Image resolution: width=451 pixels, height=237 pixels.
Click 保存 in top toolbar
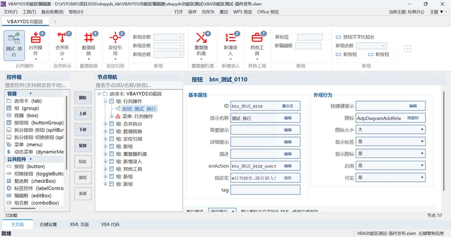coord(192,12)
